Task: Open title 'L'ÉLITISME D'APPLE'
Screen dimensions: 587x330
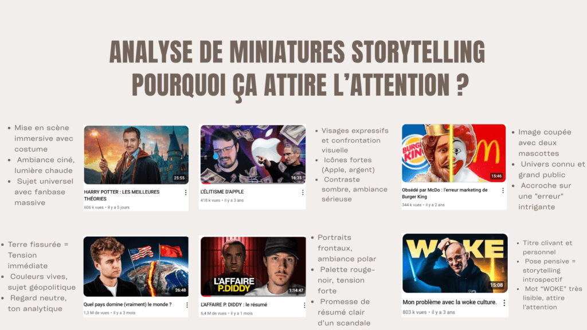Action: point(222,191)
